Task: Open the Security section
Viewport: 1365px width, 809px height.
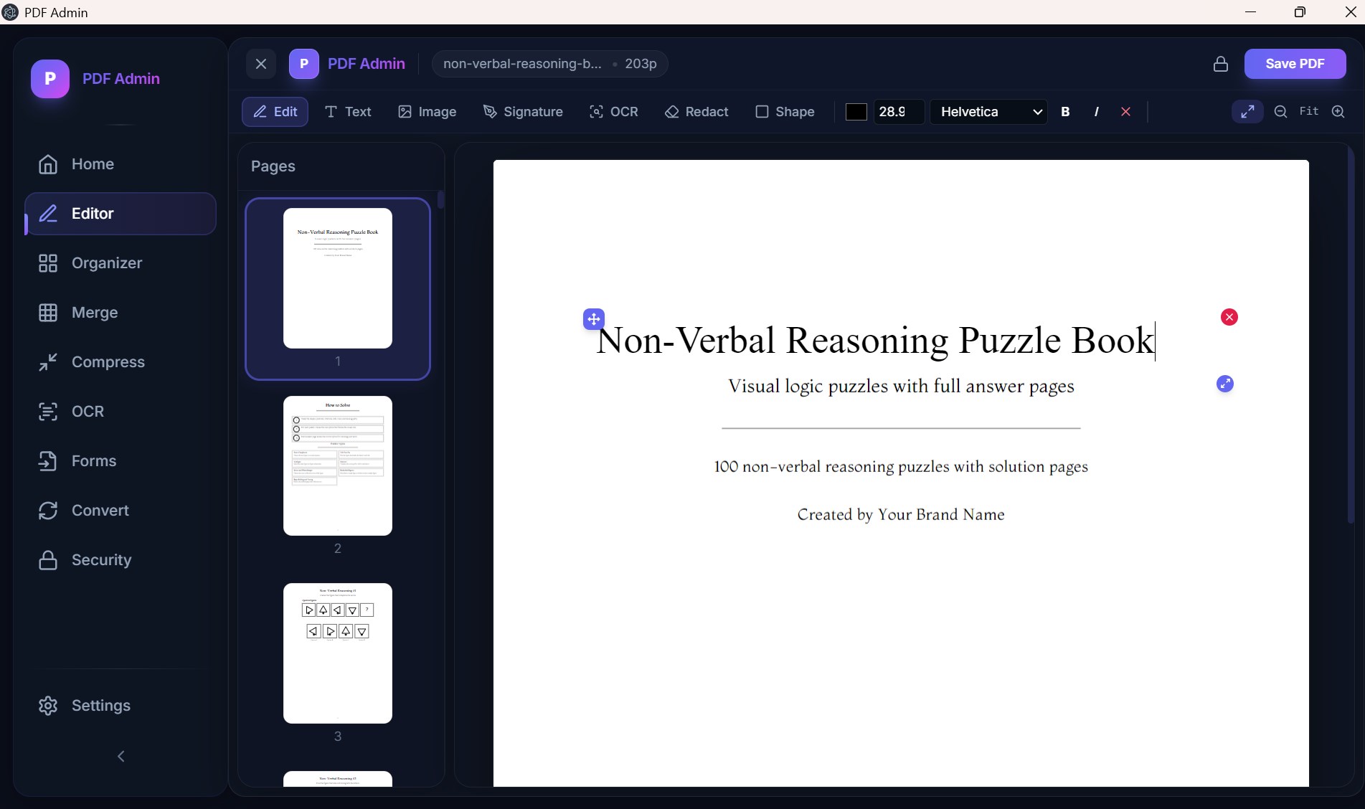Action: pyautogui.click(x=121, y=560)
